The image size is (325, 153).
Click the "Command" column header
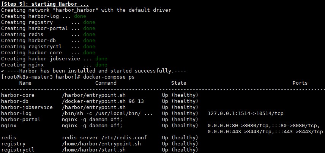point(106,83)
